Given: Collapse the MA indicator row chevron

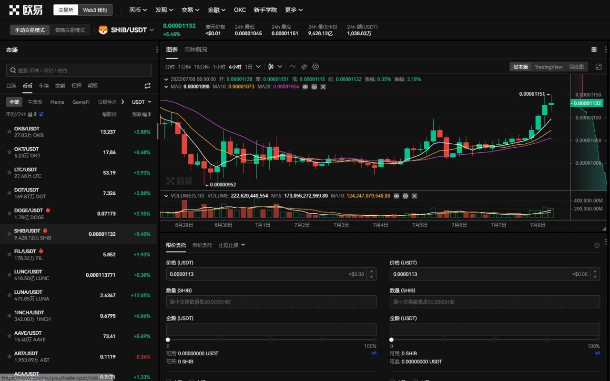Looking at the screenshot, I should (x=166, y=87).
